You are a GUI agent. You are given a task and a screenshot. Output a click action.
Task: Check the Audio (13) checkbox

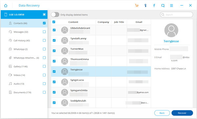coord(44,84)
